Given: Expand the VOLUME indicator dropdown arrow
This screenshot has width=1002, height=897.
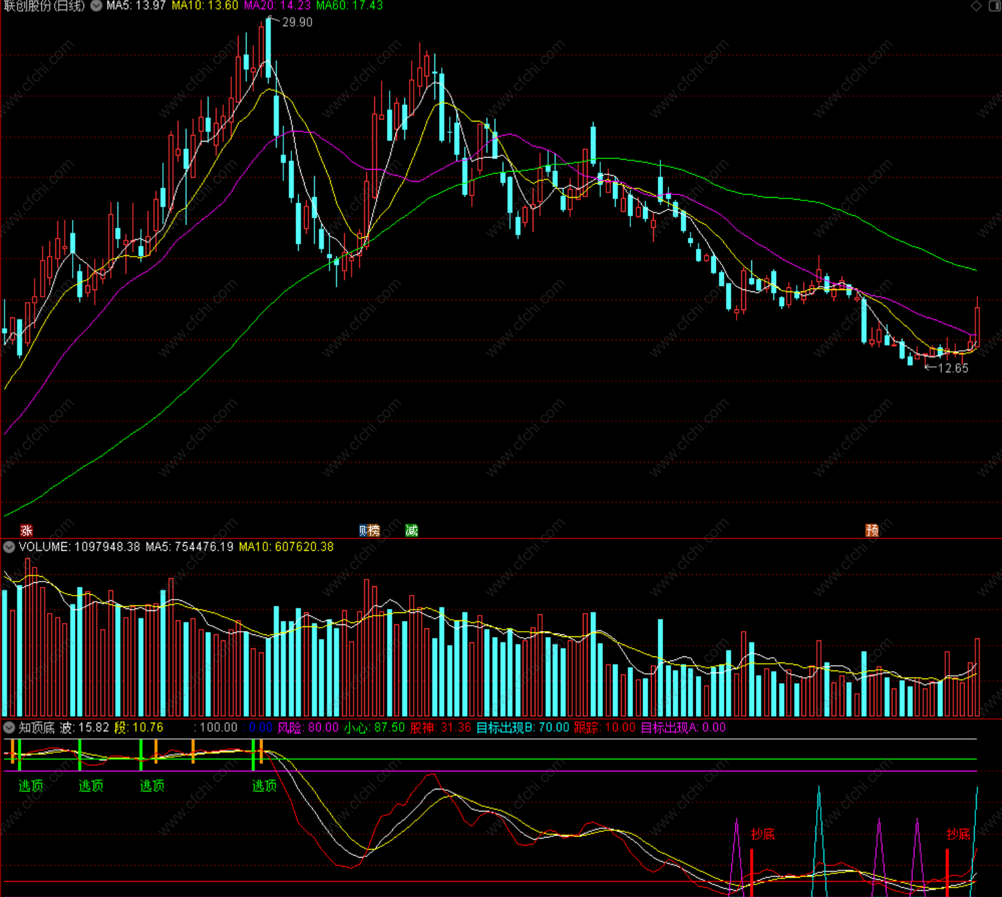Looking at the screenshot, I should (9, 547).
